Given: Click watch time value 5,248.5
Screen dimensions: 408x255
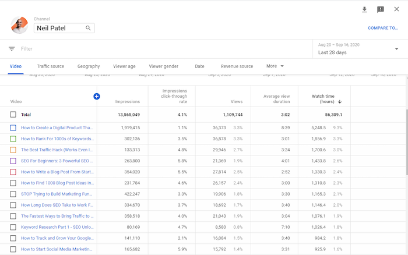Looking at the screenshot, I should pos(318,128).
